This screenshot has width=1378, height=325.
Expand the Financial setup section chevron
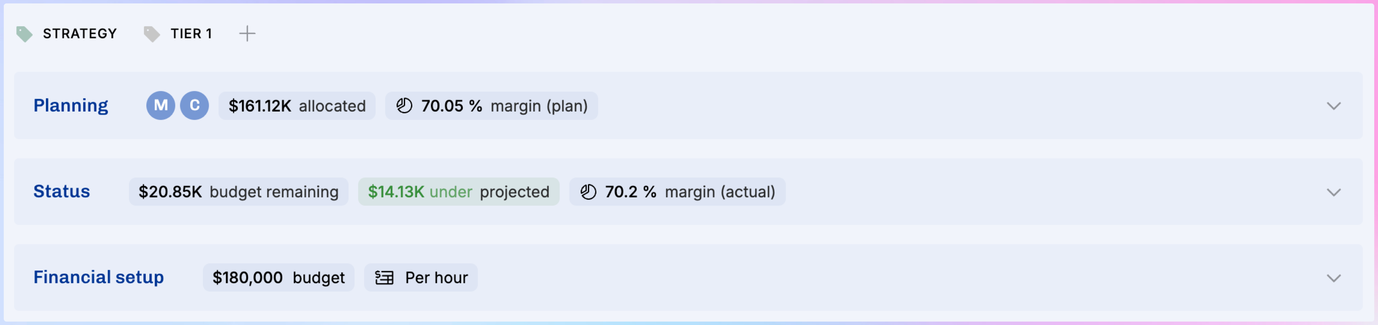(x=1333, y=278)
